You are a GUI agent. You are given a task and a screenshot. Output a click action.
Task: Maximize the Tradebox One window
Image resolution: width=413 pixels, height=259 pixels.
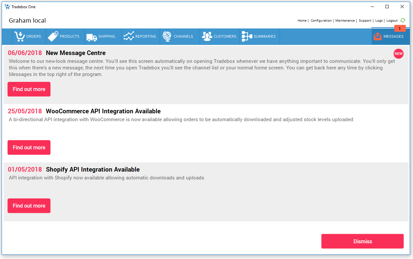387,7
